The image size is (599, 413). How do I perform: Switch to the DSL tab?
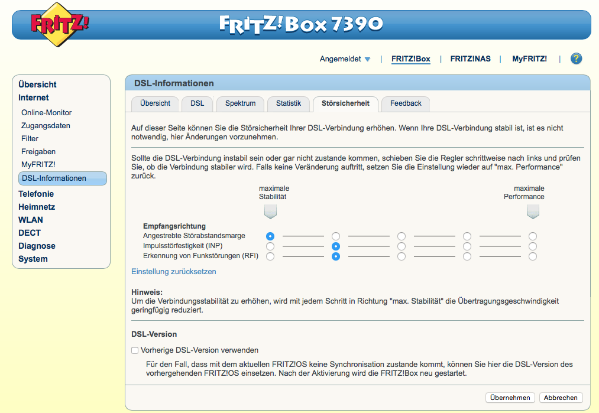tap(197, 103)
